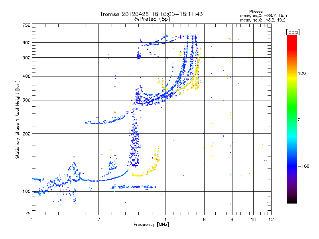This screenshot has width=319, height=239.
Task: Click the x-axis tick label '4'
Action: tap(165, 219)
